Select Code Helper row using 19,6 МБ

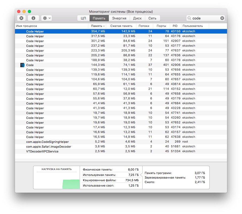click(x=121, y=122)
